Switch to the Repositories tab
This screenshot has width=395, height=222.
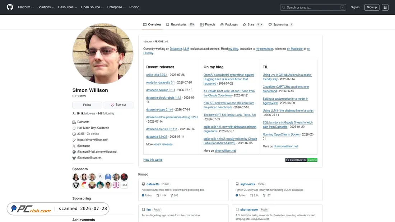[x=180, y=25]
